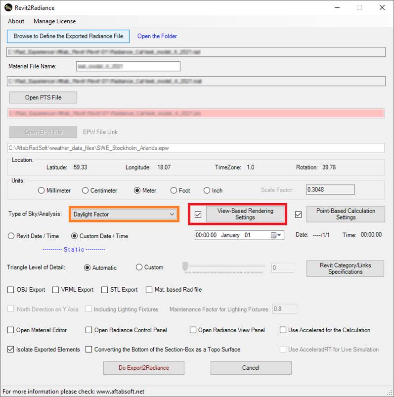394x397 pixels.
Task: Click the Do Export2Radiance button
Action: point(144,368)
